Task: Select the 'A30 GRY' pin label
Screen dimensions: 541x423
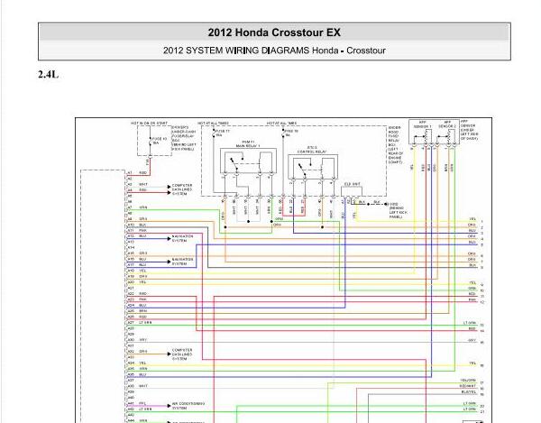Action: click(x=137, y=340)
